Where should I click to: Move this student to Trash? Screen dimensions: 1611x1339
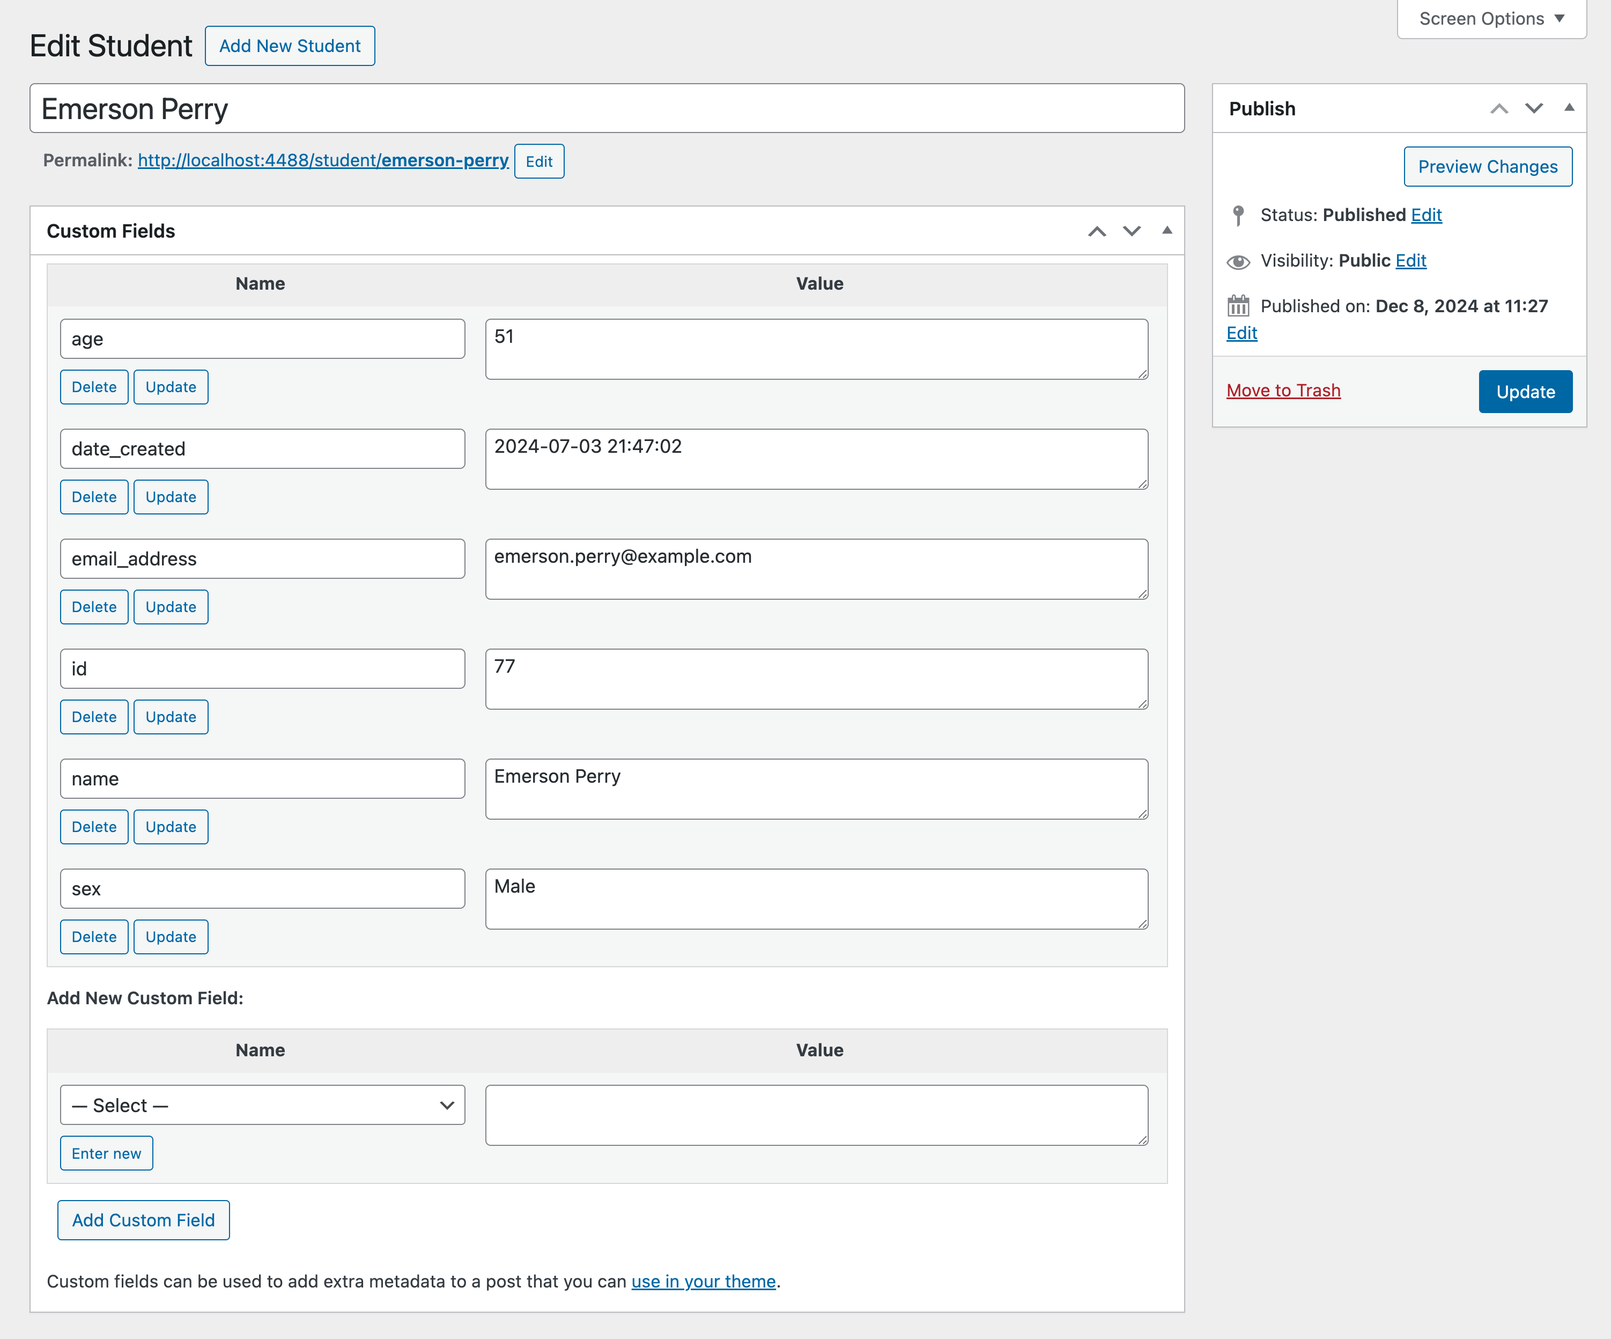1283,391
